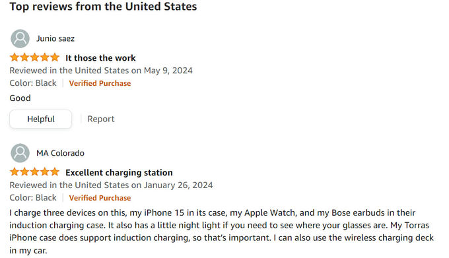Report the review by Junio saez
Viewport: 449px width, 258px height.
coord(101,119)
